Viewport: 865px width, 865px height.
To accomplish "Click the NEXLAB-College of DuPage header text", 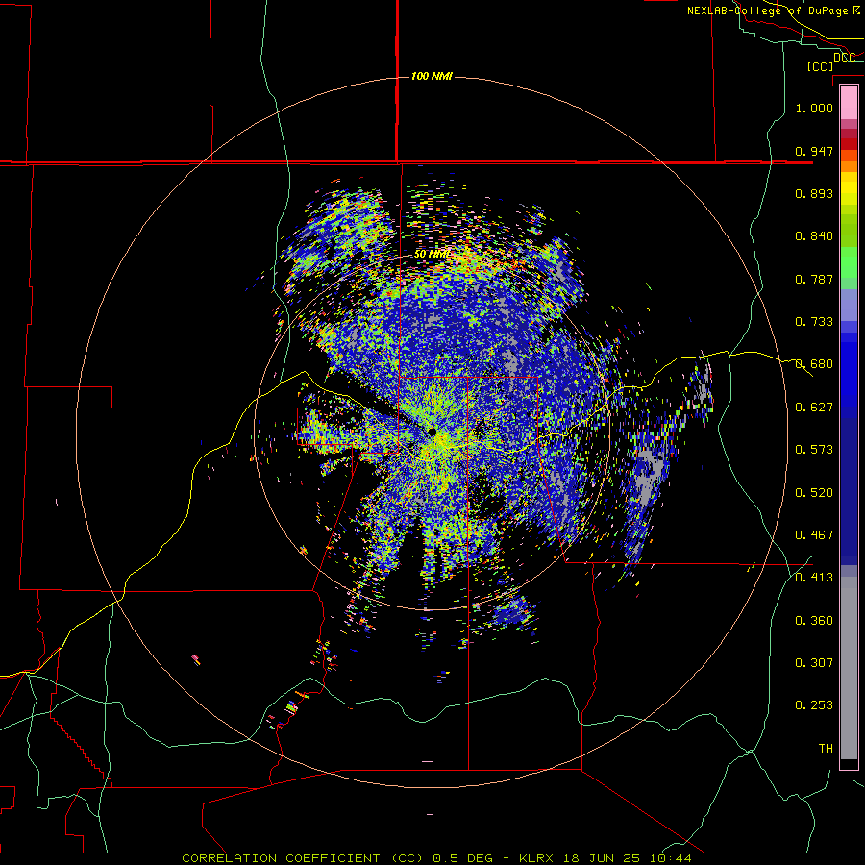I will pyautogui.click(x=773, y=11).
